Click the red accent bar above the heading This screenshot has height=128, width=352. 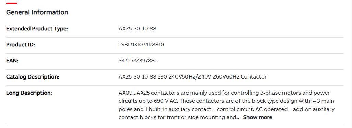11,3
